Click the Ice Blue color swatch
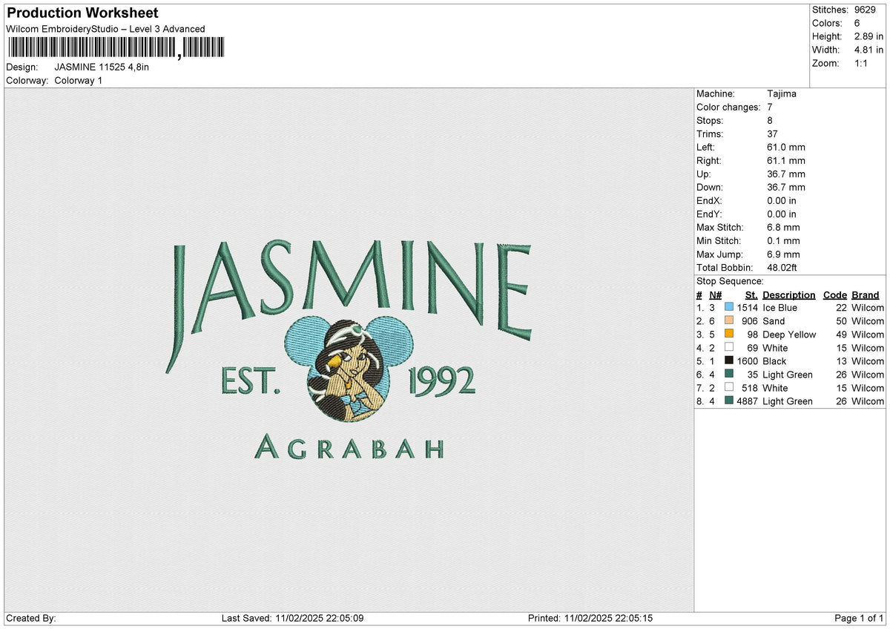 tap(729, 308)
